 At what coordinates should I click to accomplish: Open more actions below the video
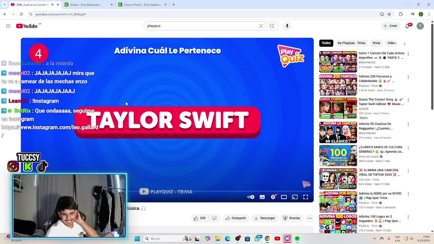tap(310, 218)
